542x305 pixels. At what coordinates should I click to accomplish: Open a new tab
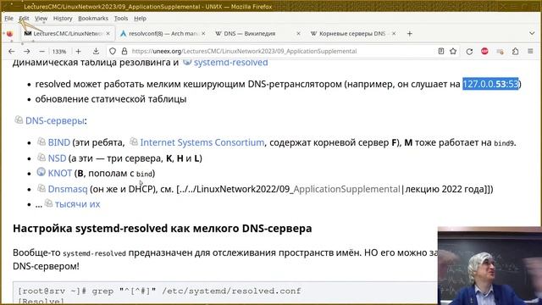[410, 34]
